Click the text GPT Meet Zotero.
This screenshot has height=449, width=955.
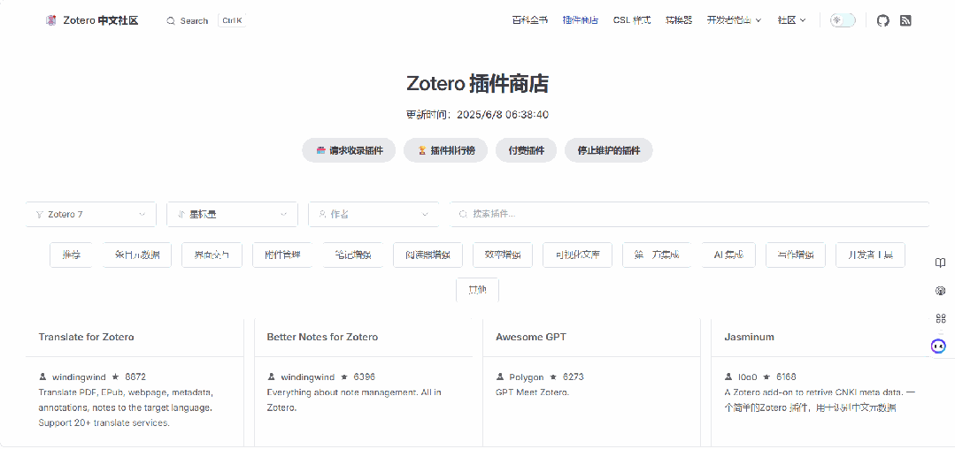pos(532,392)
